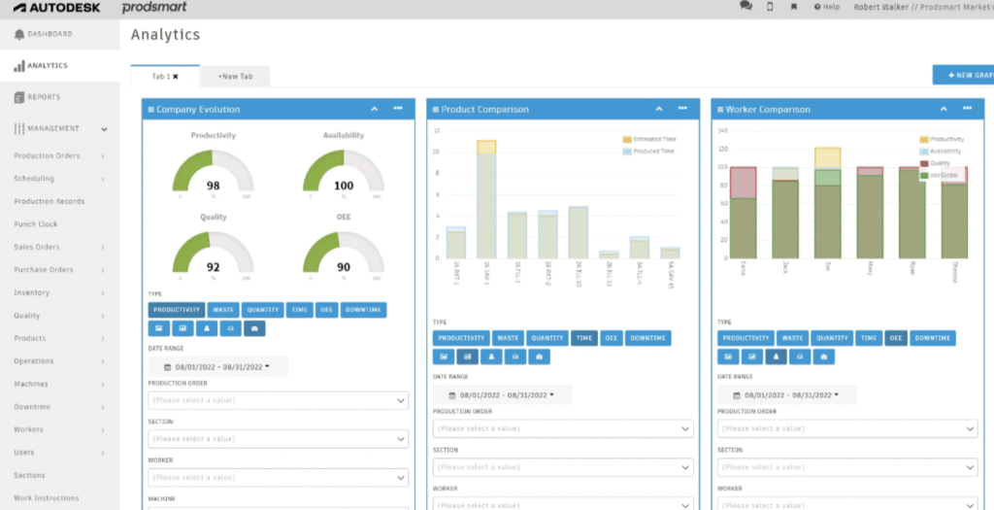
Task: Select OEE type in Worker Comparison
Action: pos(896,338)
